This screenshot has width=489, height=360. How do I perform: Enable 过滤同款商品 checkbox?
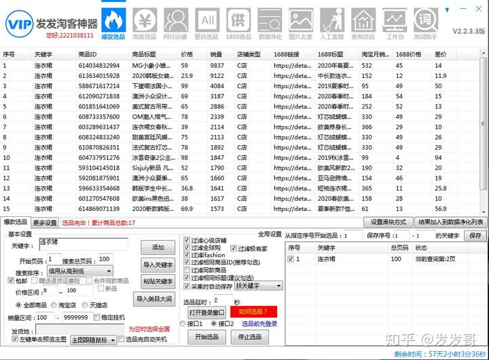(187, 270)
